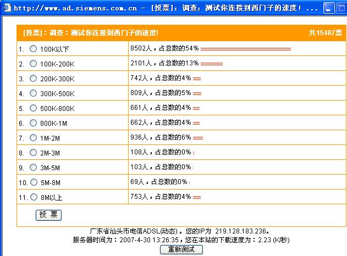Click the 重新测试 retest button
The height and width of the screenshot is (256, 347).
click(x=181, y=249)
